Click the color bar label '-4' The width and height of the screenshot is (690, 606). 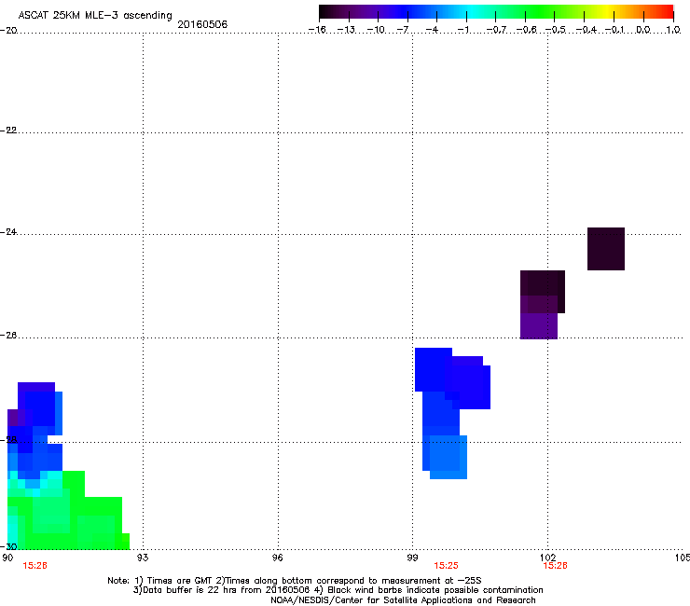[432, 30]
